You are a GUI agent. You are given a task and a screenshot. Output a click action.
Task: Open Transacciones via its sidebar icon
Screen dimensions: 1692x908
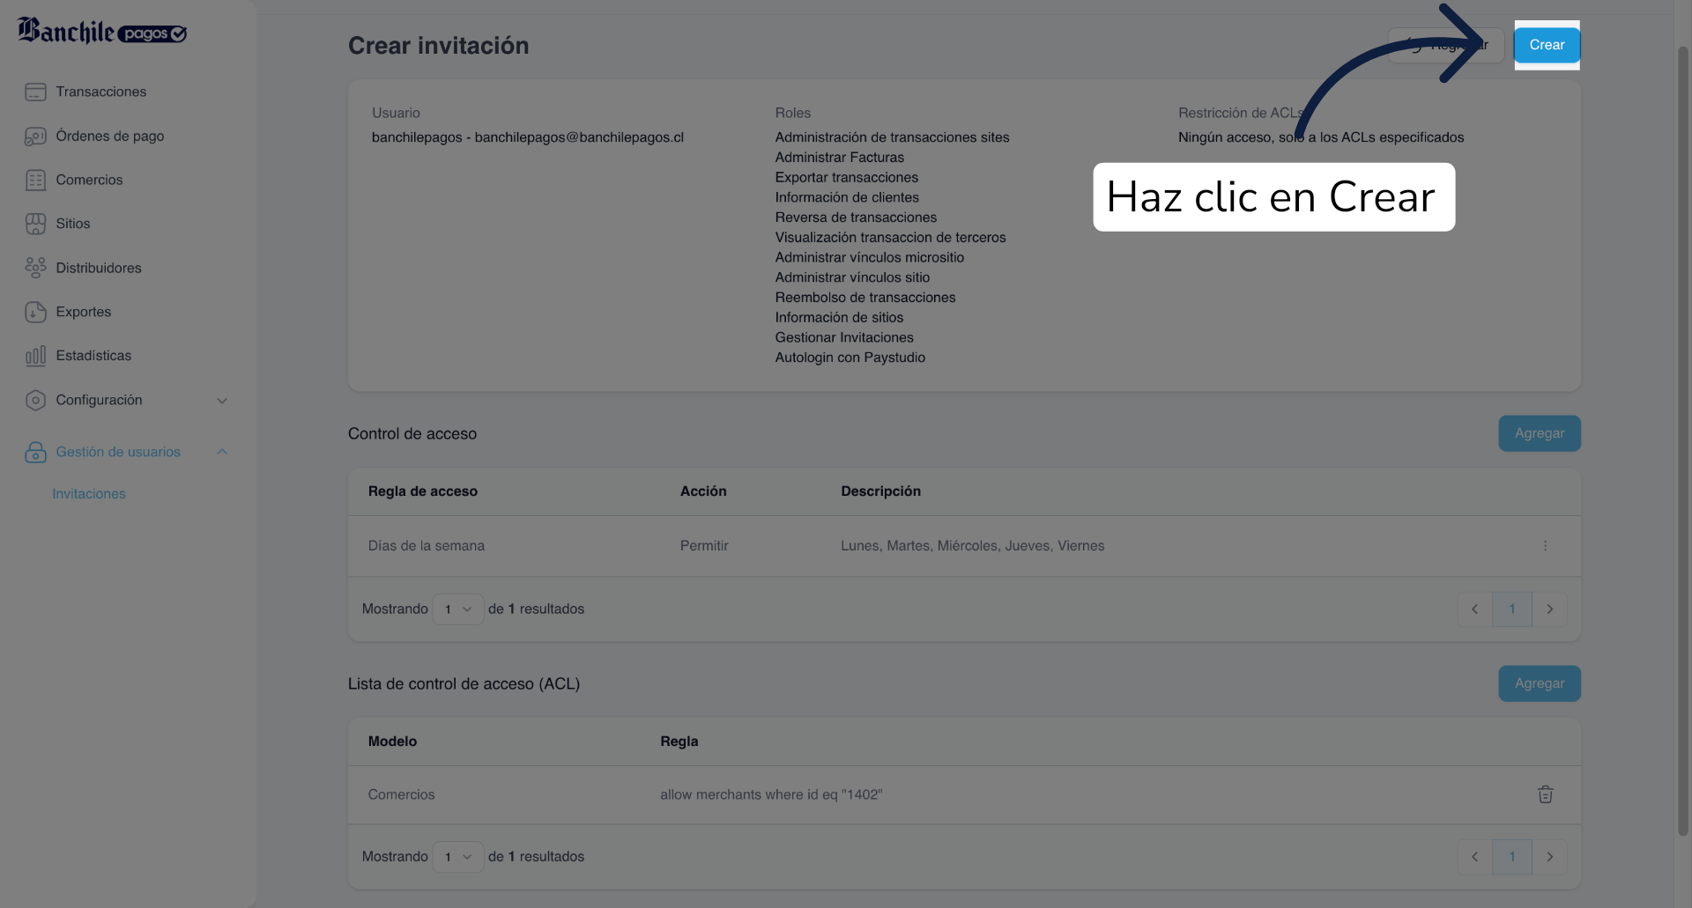(35, 92)
